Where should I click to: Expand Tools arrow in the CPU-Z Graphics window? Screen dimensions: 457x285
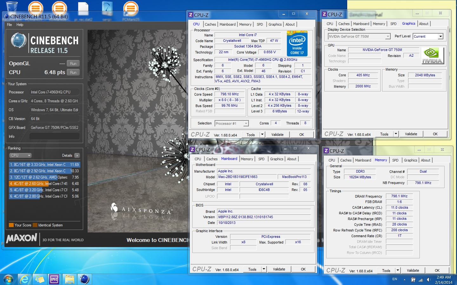pos(396,134)
